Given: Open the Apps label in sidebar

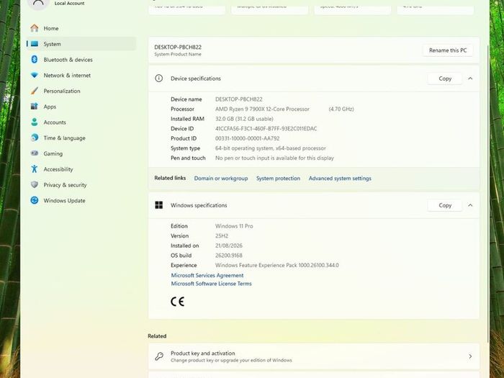Looking at the screenshot, I should (x=50, y=107).
